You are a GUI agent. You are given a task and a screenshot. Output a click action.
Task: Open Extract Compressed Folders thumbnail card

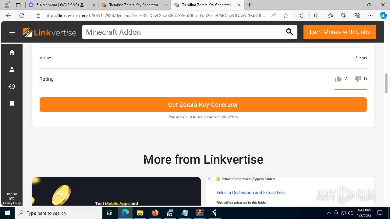click(290, 191)
